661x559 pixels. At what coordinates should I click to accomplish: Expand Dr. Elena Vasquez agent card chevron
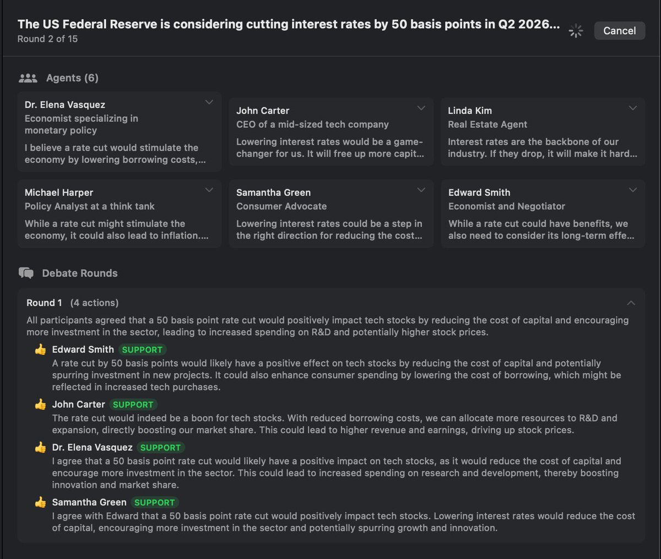209,102
